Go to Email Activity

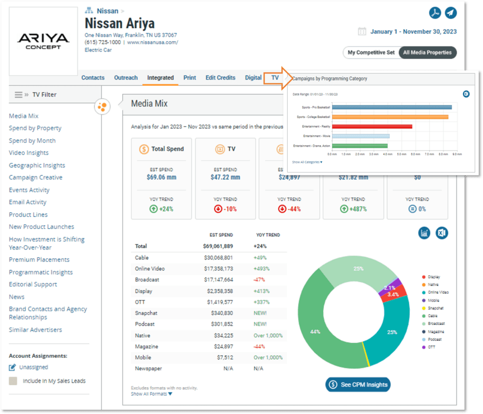point(28,202)
